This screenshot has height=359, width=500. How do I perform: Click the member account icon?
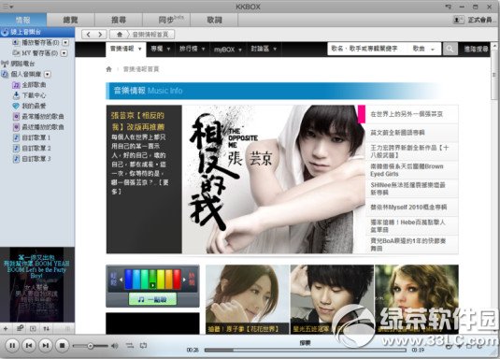[459, 20]
